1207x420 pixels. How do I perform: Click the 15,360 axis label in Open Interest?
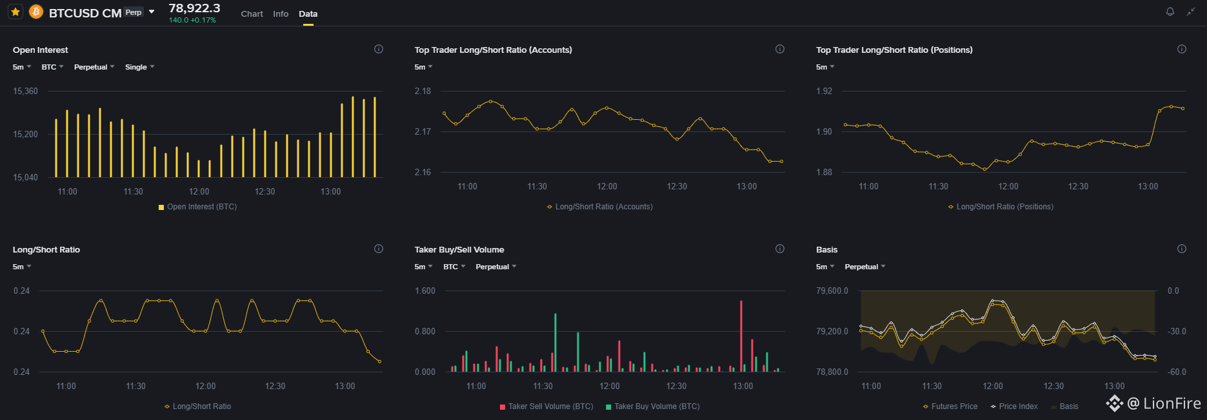[x=25, y=91]
